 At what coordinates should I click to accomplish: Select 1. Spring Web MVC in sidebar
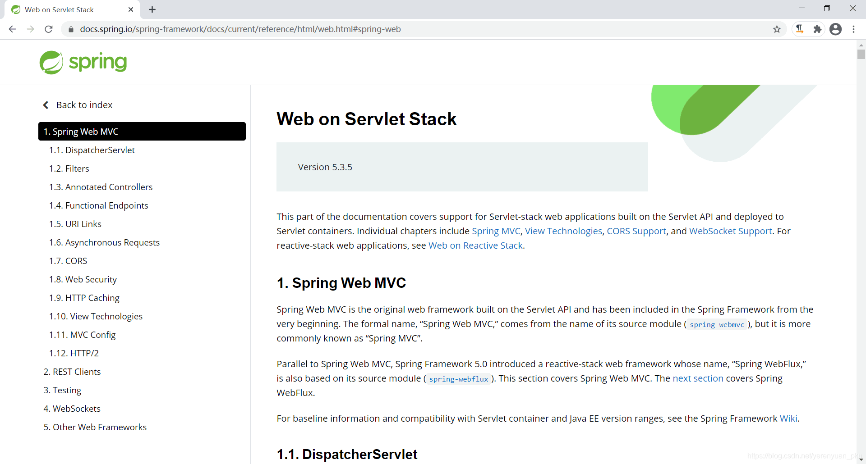[x=142, y=132]
